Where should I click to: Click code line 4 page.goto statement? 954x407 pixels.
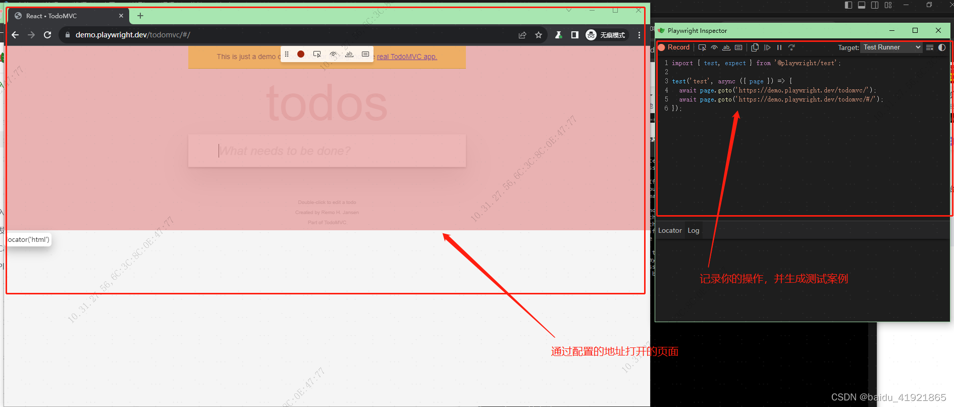click(777, 90)
